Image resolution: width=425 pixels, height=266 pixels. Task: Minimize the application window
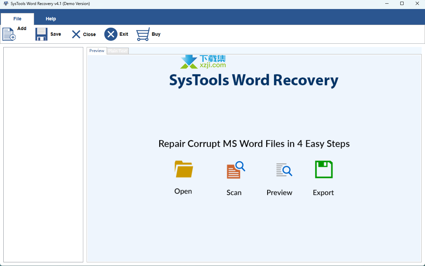pos(387,4)
